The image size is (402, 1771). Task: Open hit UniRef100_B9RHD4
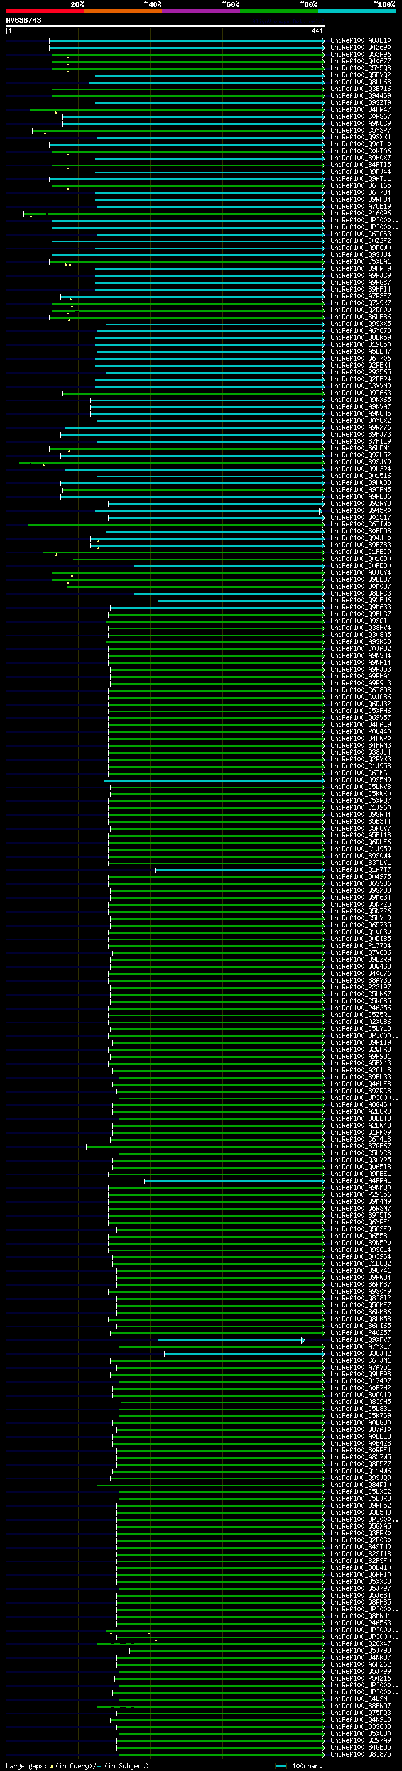(361, 199)
